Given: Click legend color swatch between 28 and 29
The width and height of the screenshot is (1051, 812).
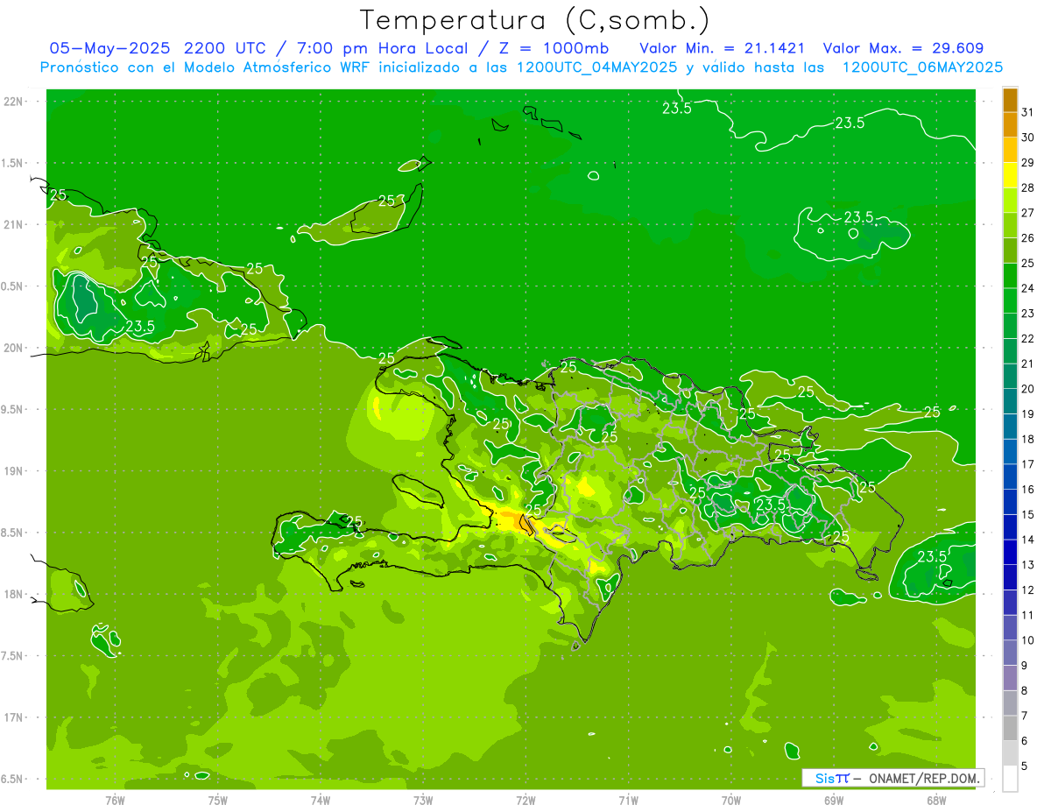Looking at the screenshot, I should pos(1010,175).
